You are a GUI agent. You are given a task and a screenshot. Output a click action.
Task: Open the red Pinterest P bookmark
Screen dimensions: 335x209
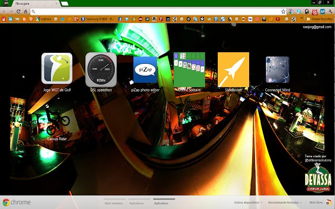coord(161,19)
